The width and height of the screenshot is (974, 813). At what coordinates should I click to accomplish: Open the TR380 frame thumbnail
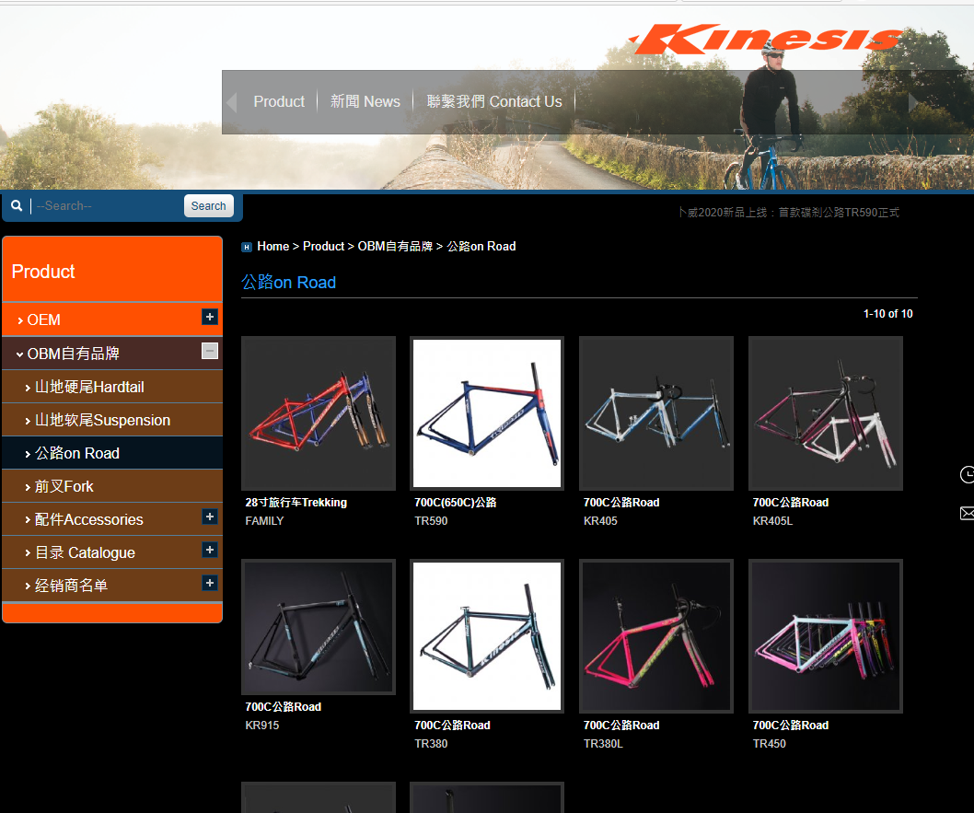tap(487, 636)
